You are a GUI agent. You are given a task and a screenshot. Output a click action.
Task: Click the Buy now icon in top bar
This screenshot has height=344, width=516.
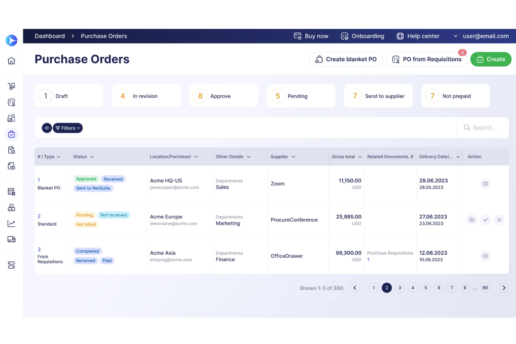(x=297, y=36)
